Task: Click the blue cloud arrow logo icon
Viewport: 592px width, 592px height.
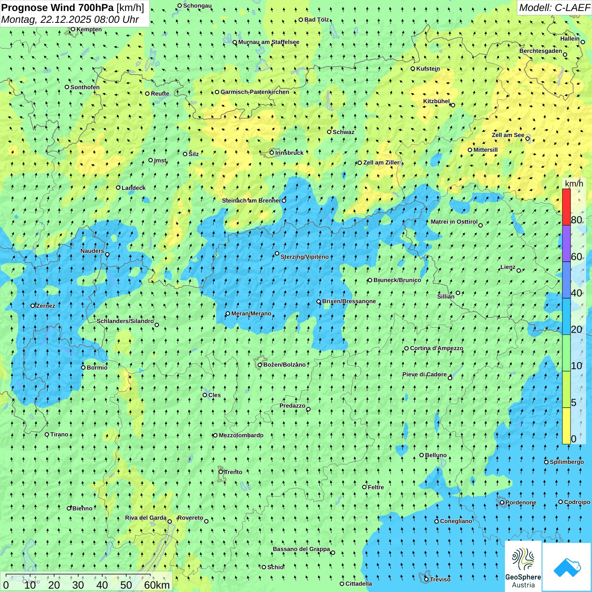Action: pos(567,567)
